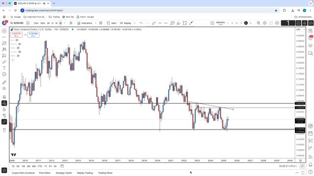This screenshot has width=314, height=176.
Task: Select the brush drawing tool
Action: (x=4, y=62)
